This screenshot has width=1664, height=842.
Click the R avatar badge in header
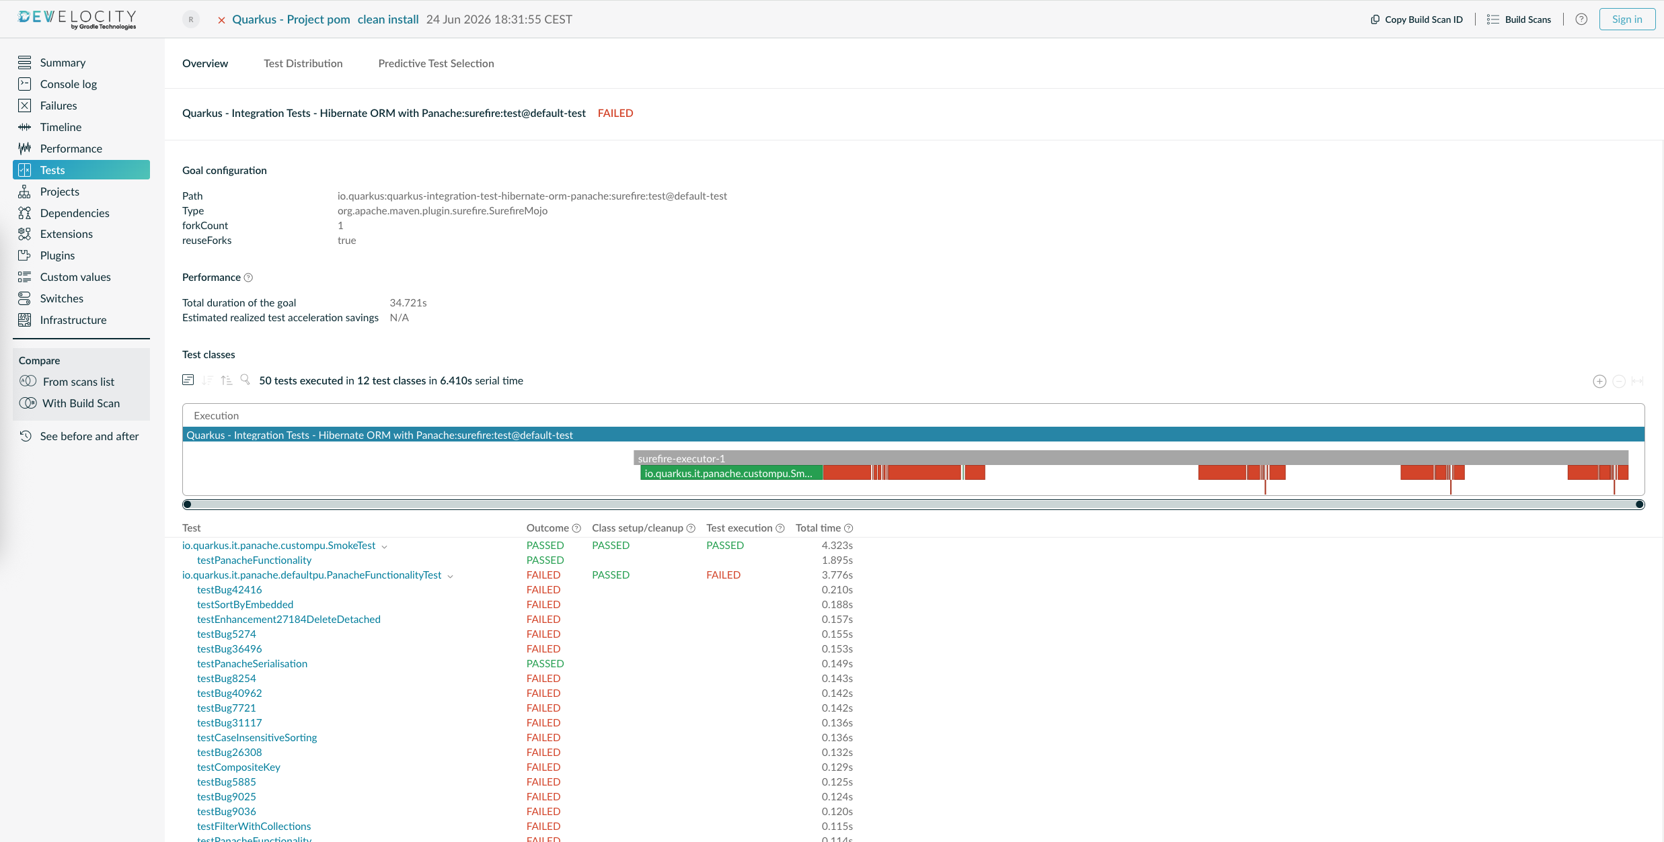(x=191, y=19)
